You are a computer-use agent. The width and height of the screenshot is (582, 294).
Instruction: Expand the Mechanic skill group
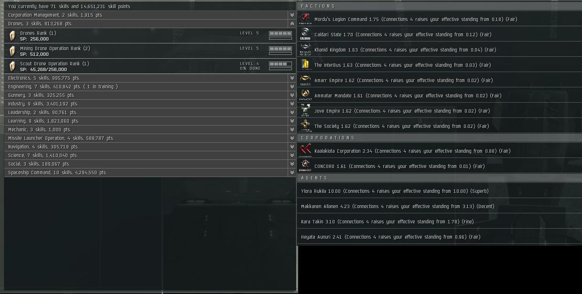[x=292, y=130]
